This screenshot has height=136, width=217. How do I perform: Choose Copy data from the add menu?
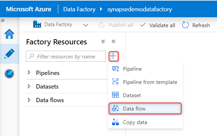point(145,122)
